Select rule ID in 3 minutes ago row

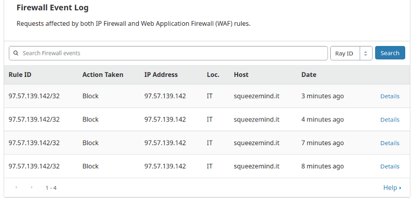(34, 96)
